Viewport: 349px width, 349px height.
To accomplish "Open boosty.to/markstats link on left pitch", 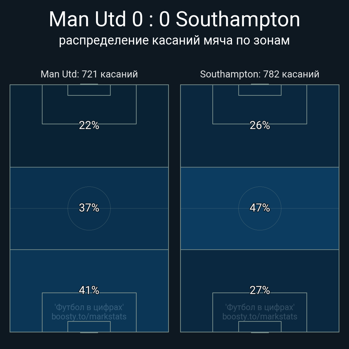I will (89, 316).
